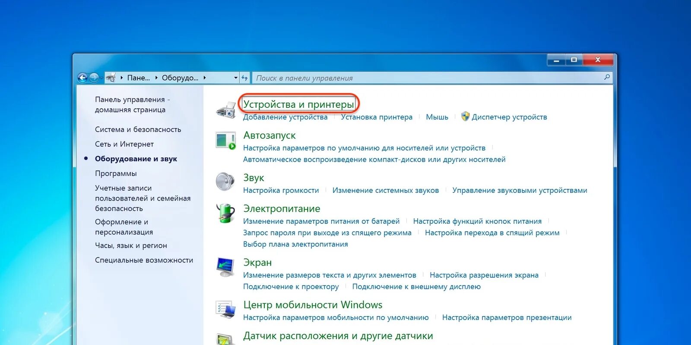
Task: Click Изменение размеров текста и других элементов
Action: (330, 275)
